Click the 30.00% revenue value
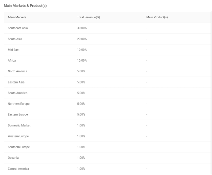Image resolution: width=212 pixels, height=175 pixels. pyautogui.click(x=82, y=28)
